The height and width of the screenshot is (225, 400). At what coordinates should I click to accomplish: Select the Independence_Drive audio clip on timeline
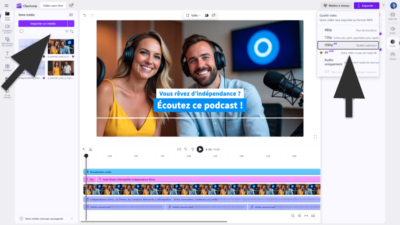pyautogui.click(x=202, y=200)
